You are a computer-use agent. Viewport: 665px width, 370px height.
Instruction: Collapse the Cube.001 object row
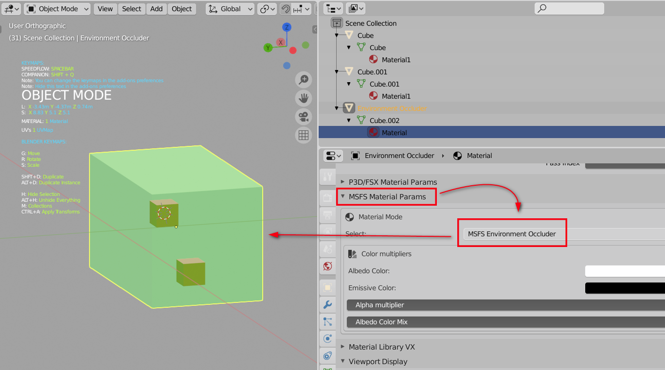pyautogui.click(x=337, y=72)
